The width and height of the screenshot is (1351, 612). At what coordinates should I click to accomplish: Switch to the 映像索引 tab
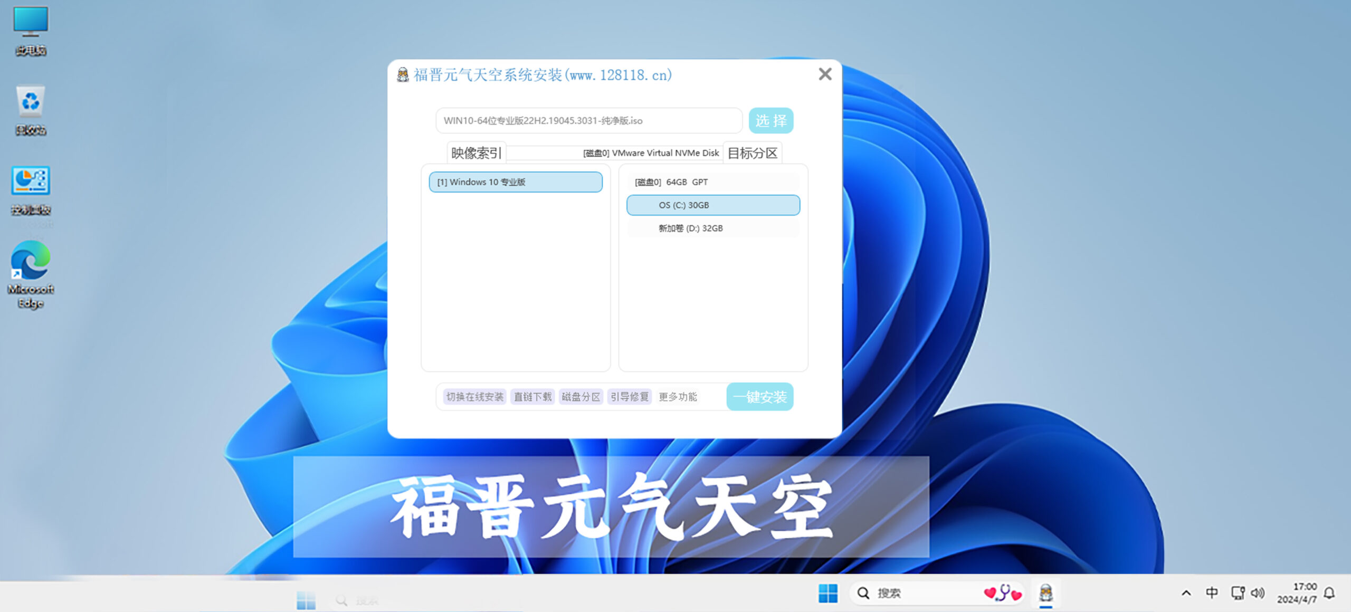point(475,152)
